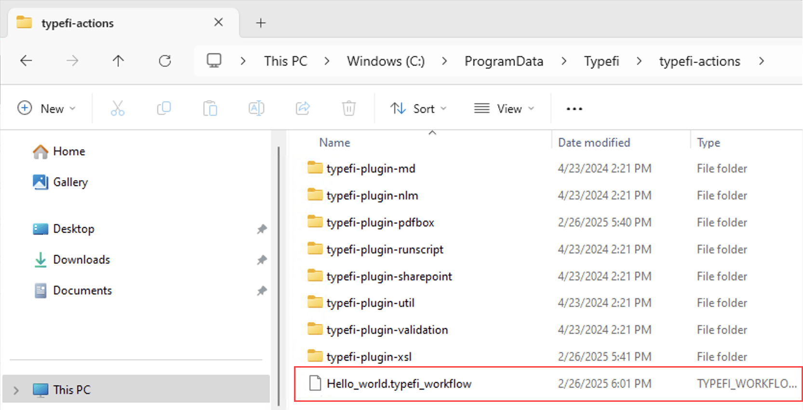Viewport: 803px width, 410px height.
Task: Click Typefi in address bar
Action: (602, 61)
